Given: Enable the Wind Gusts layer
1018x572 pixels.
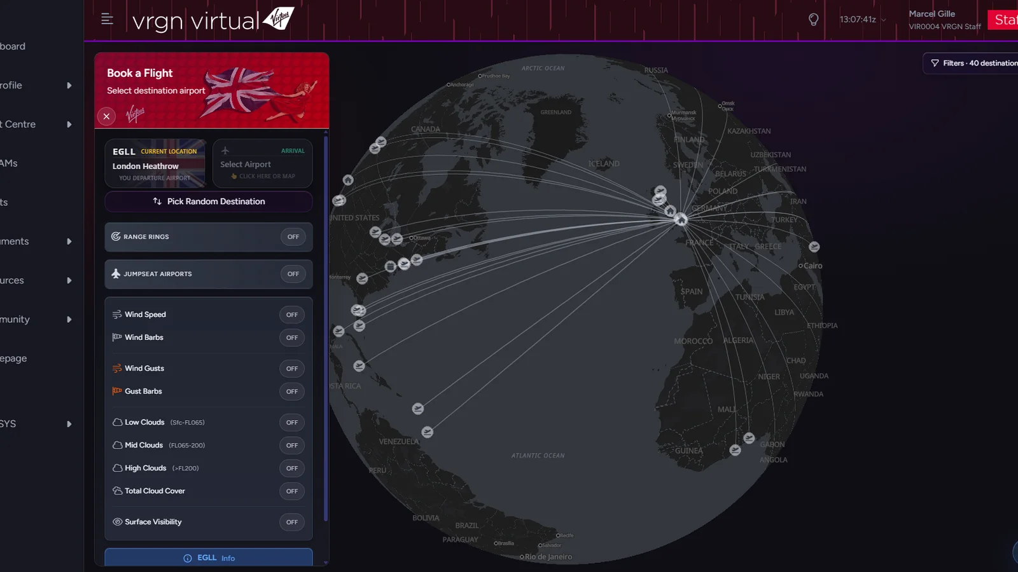Looking at the screenshot, I should click(x=292, y=369).
